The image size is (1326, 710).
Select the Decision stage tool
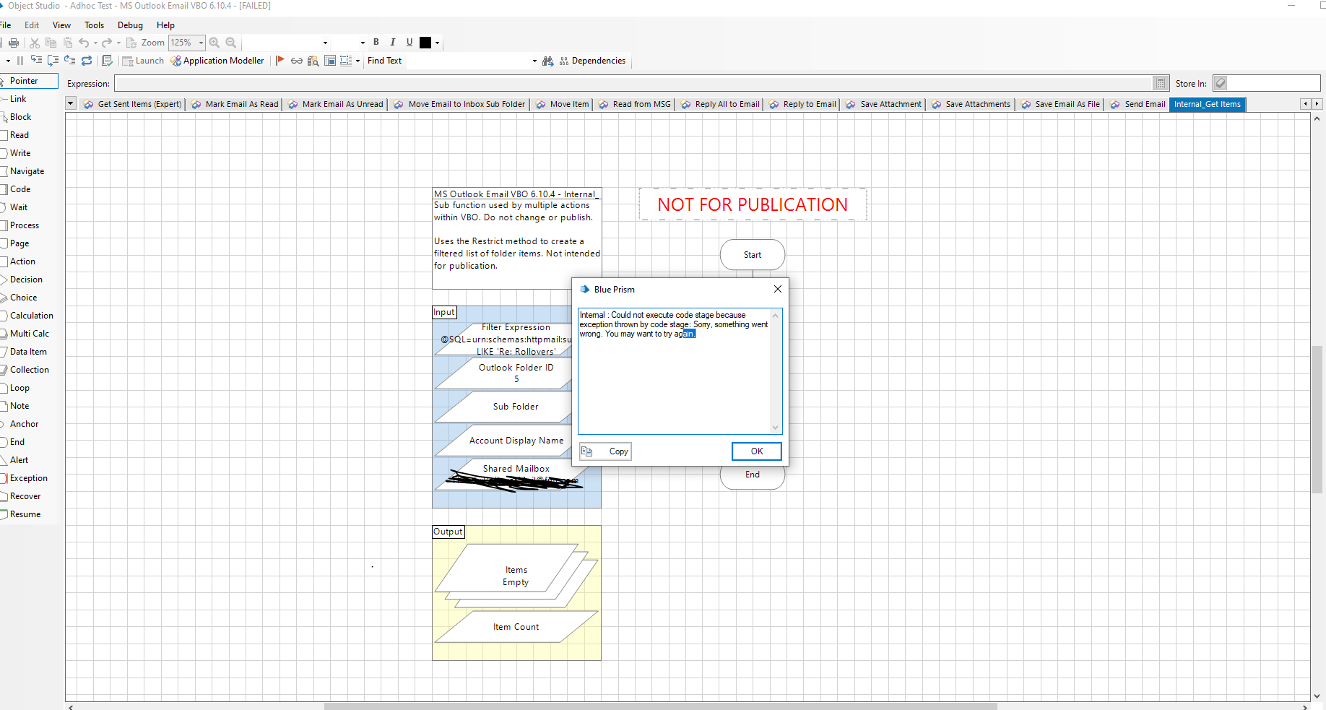click(26, 280)
